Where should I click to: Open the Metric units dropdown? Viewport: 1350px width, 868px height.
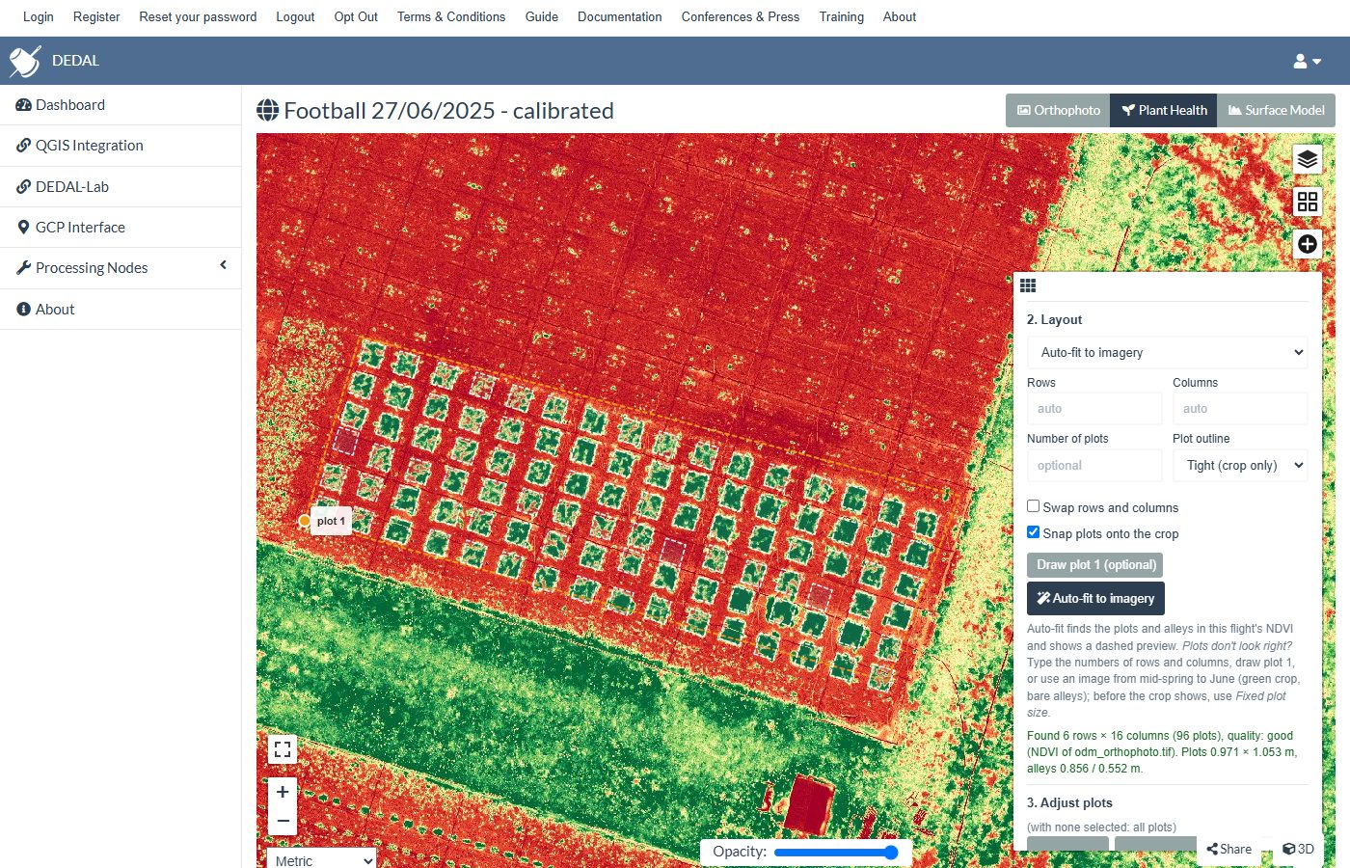point(322,860)
